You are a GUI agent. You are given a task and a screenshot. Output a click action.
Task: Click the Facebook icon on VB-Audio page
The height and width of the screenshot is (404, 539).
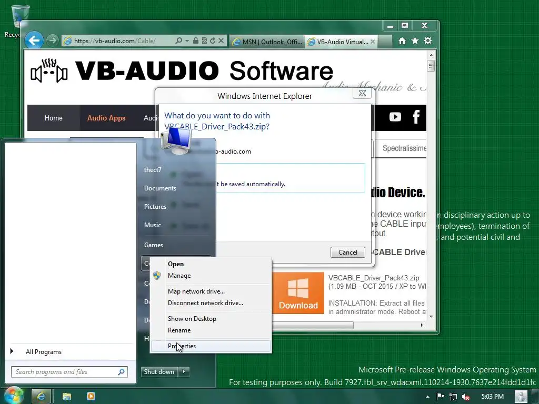coord(416,117)
